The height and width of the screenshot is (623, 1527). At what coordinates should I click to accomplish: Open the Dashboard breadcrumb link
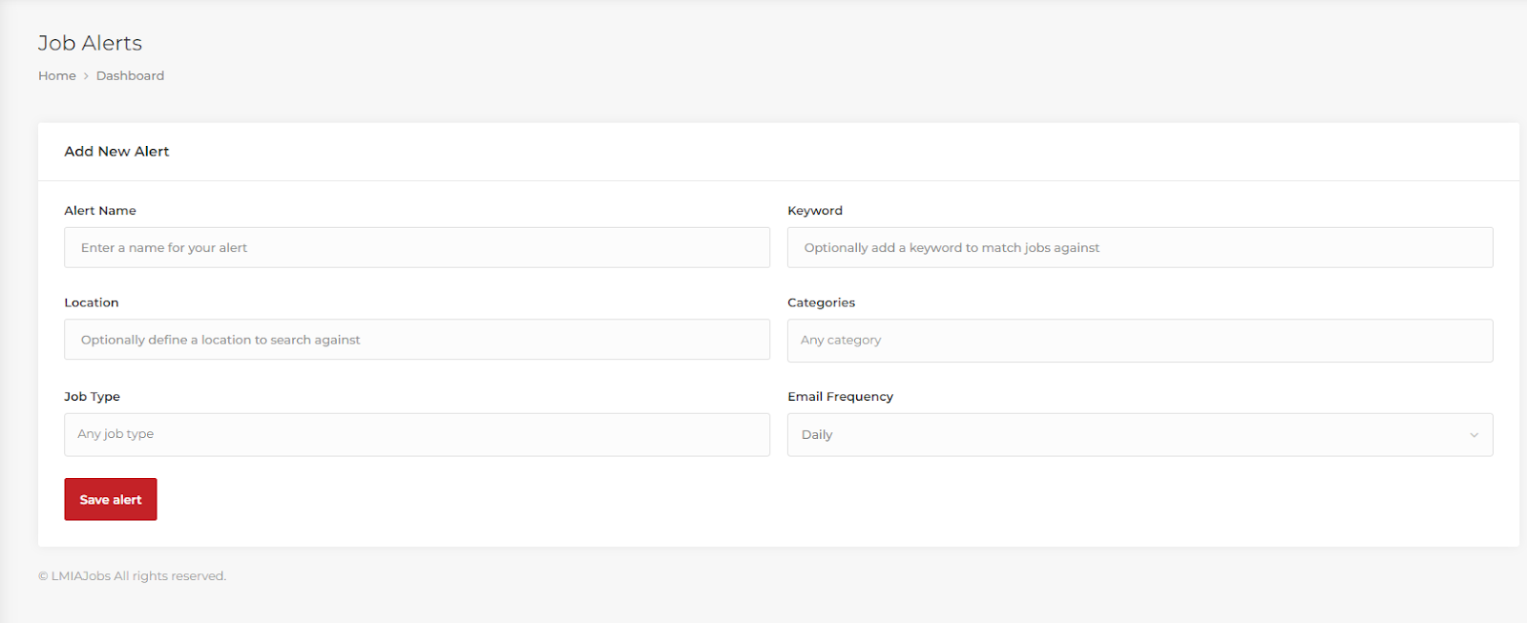coord(130,75)
